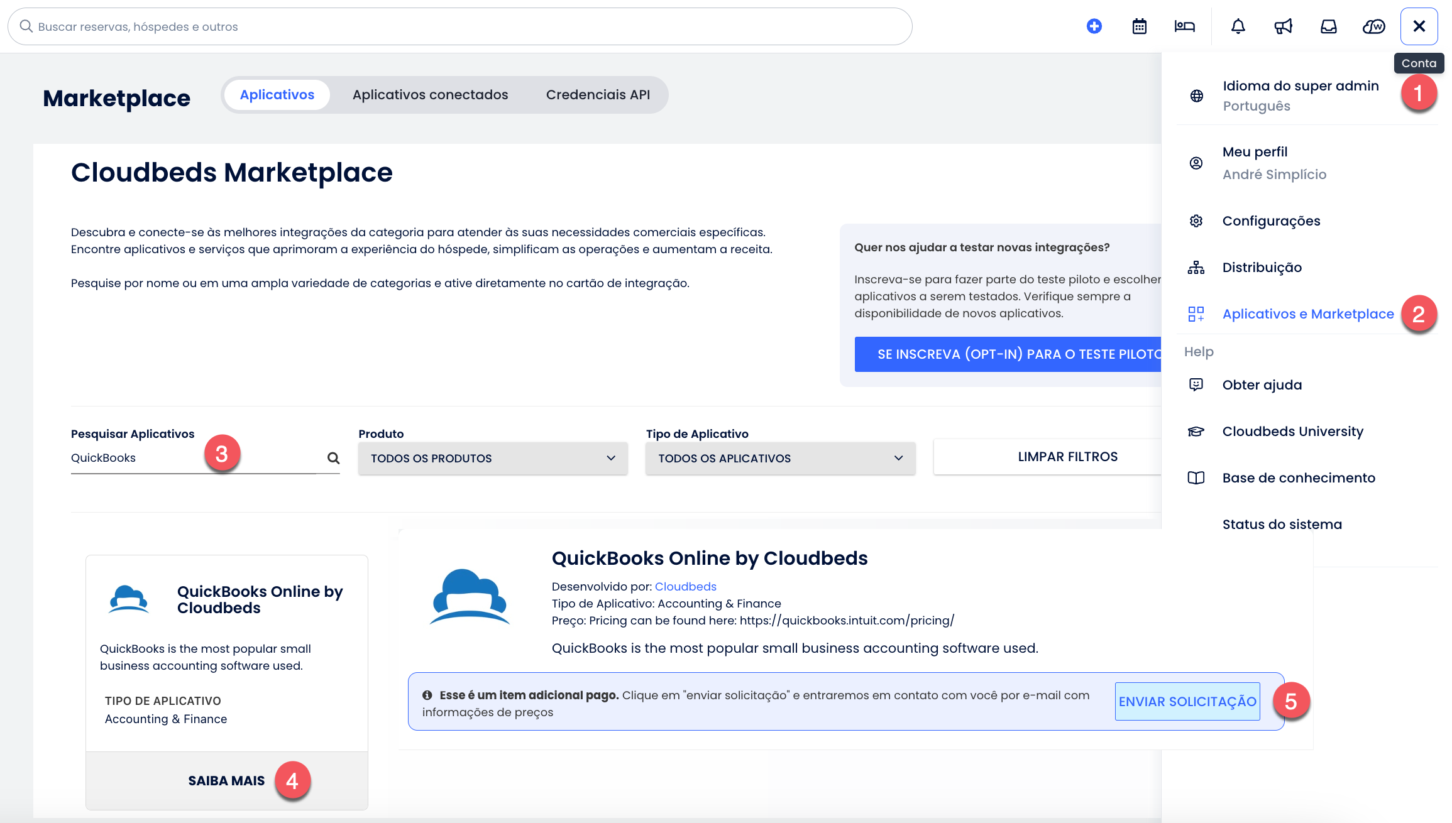This screenshot has width=1452, height=823.
Task: Click the Marketplace page title
Action: [116, 99]
